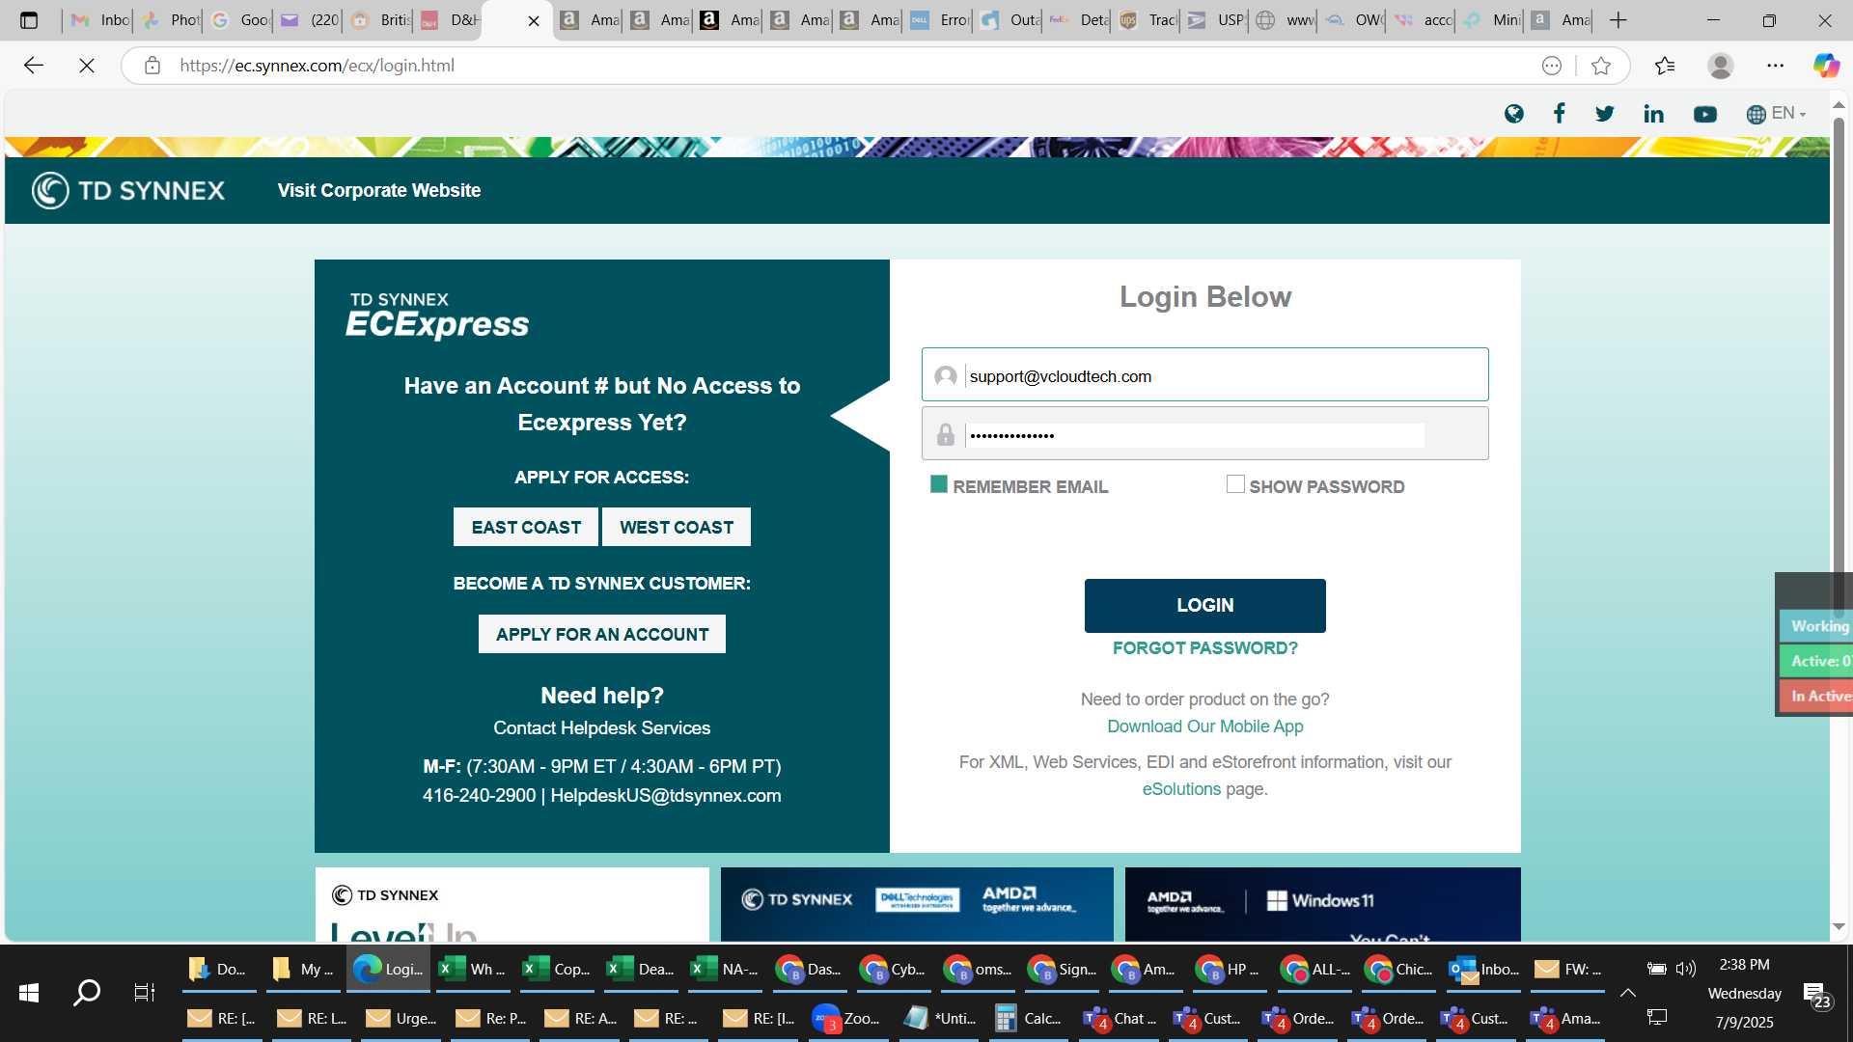Open the Outlook Inbox taskbar item
The image size is (1853, 1042).
point(1484,969)
